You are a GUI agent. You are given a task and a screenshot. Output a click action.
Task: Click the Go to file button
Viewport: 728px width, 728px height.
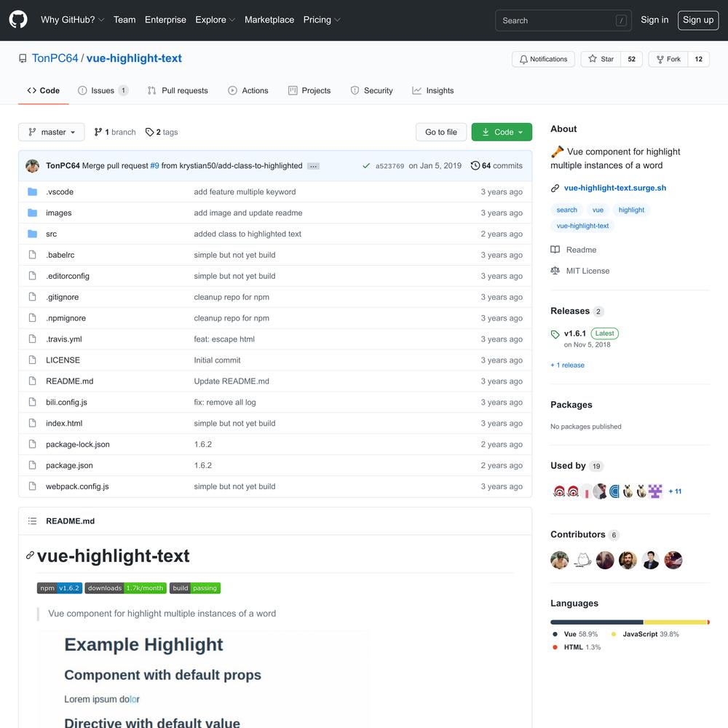441,132
